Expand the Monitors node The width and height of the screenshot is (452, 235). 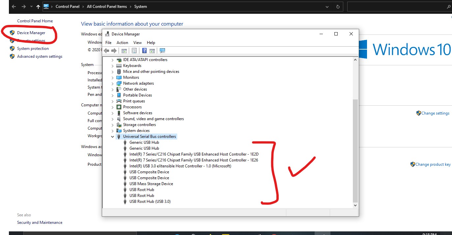(112, 77)
